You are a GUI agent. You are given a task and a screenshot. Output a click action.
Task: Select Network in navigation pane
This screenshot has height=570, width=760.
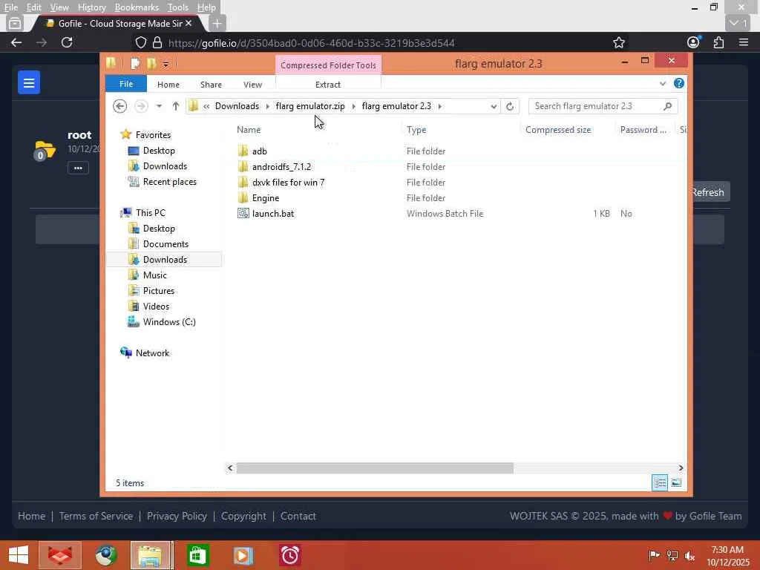[x=152, y=353]
